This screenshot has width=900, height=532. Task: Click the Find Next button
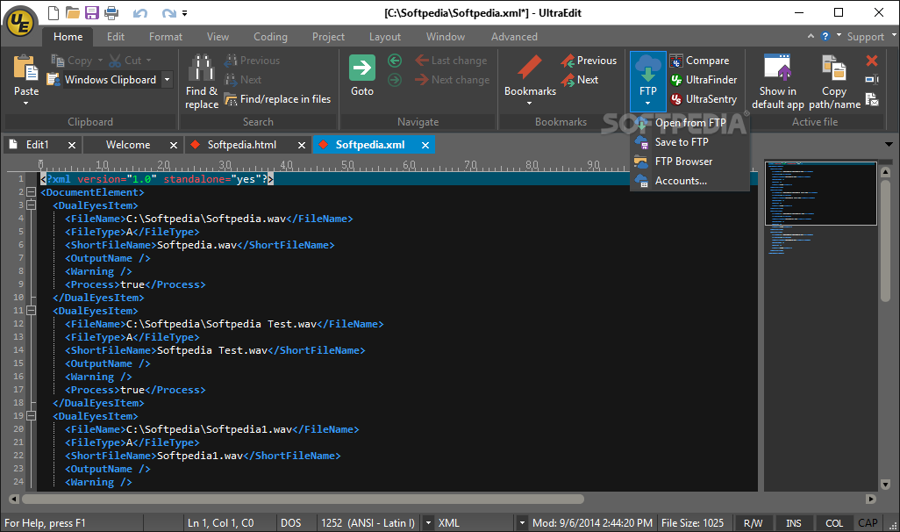243,80
